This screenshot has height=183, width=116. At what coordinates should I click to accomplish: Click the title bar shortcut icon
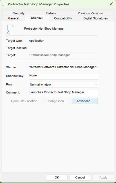pos(4,4)
